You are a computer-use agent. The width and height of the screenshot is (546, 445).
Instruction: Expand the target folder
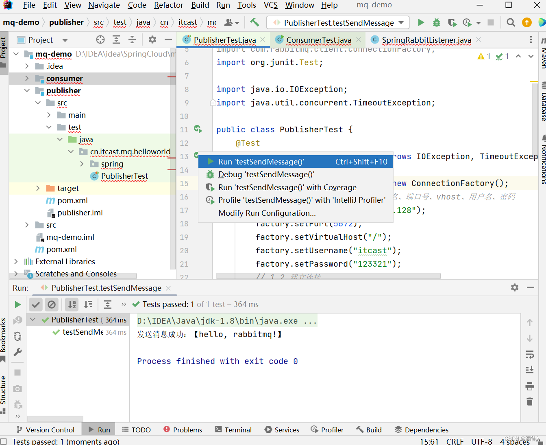point(38,188)
